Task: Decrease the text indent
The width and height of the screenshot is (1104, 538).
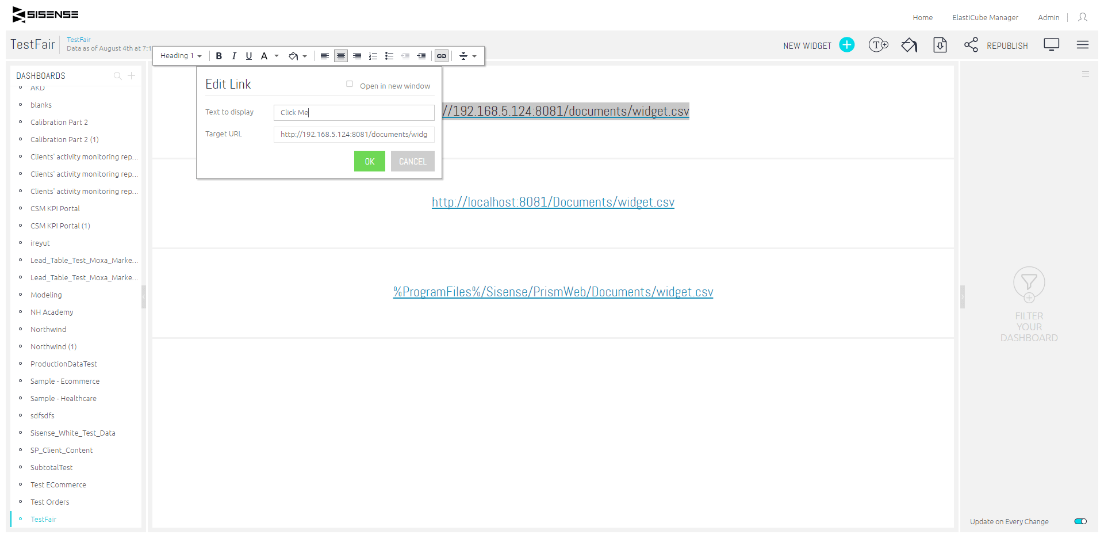Action: pyautogui.click(x=405, y=56)
